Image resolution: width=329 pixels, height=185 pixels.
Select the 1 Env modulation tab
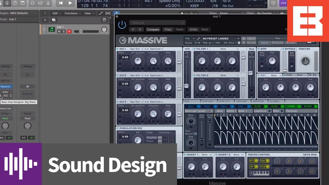[190, 106]
